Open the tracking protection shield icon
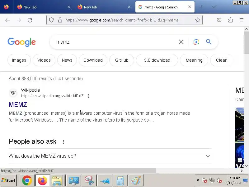This screenshot has height=187, width=249. (x=51, y=20)
